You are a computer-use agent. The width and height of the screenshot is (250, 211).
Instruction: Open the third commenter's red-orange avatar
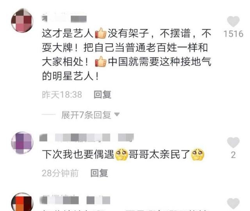point(22,202)
